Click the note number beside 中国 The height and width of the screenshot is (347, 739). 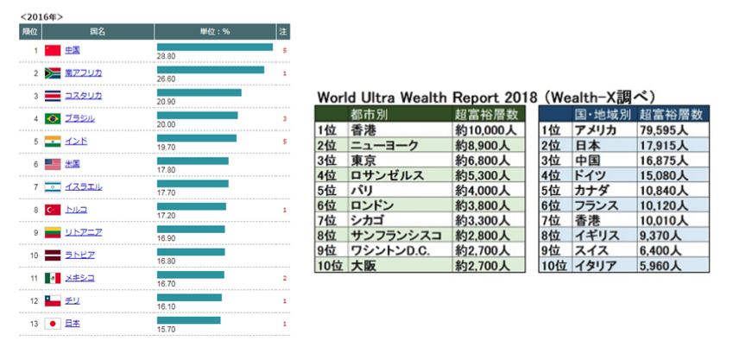point(284,50)
